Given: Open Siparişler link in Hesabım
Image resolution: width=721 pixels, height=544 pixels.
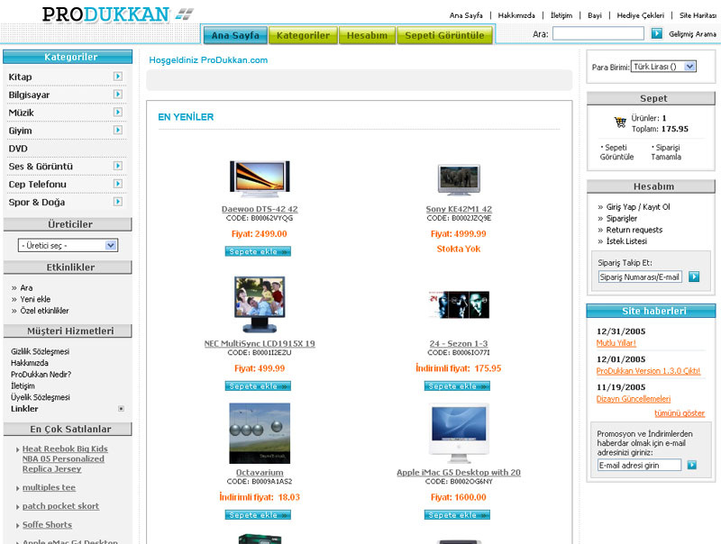Looking at the screenshot, I should click(622, 218).
